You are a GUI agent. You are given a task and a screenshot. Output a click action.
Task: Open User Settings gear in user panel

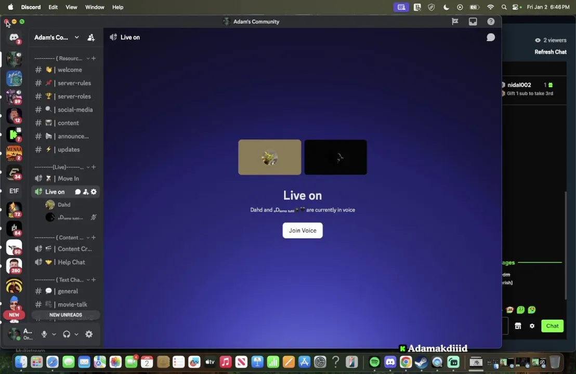tap(89, 334)
